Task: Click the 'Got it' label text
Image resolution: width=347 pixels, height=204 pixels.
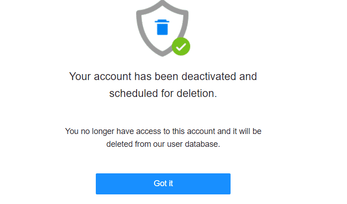Action: 163,184
